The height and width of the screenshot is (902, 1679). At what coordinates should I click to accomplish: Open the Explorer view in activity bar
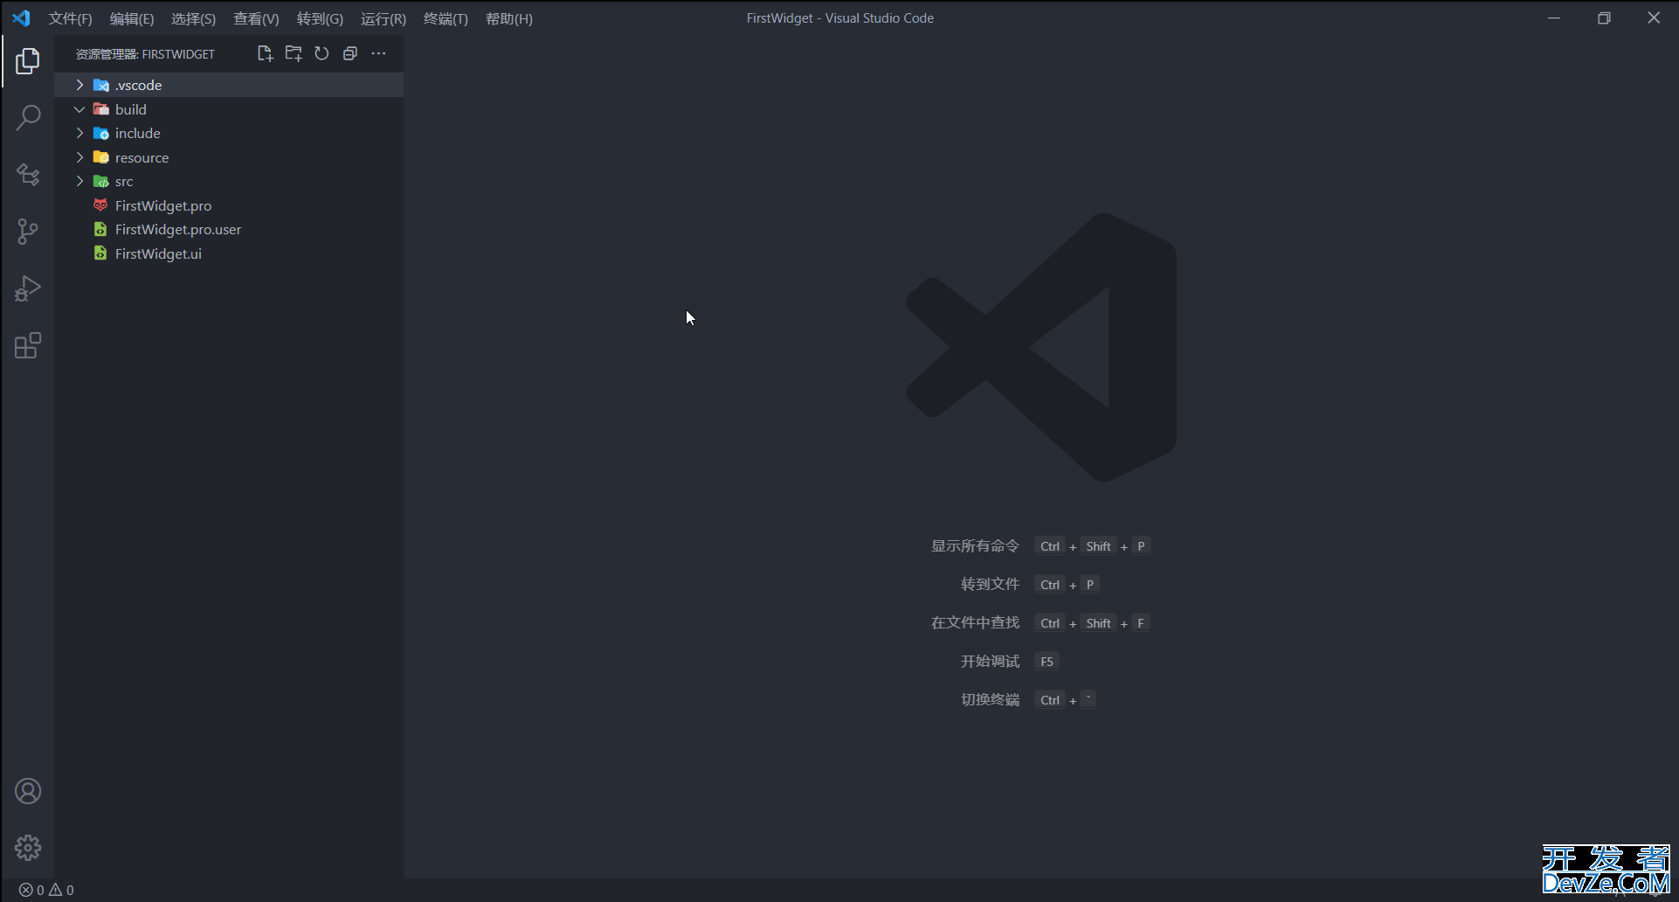pos(28,61)
